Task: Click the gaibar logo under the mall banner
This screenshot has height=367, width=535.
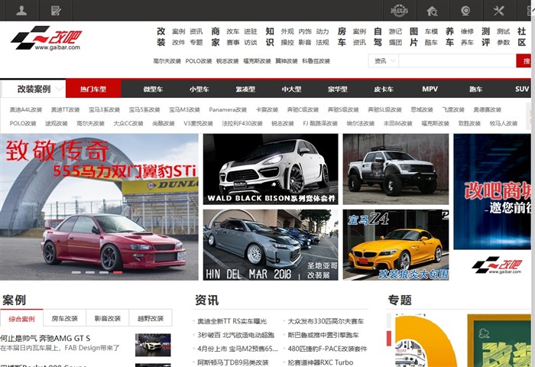Action: click(x=497, y=265)
